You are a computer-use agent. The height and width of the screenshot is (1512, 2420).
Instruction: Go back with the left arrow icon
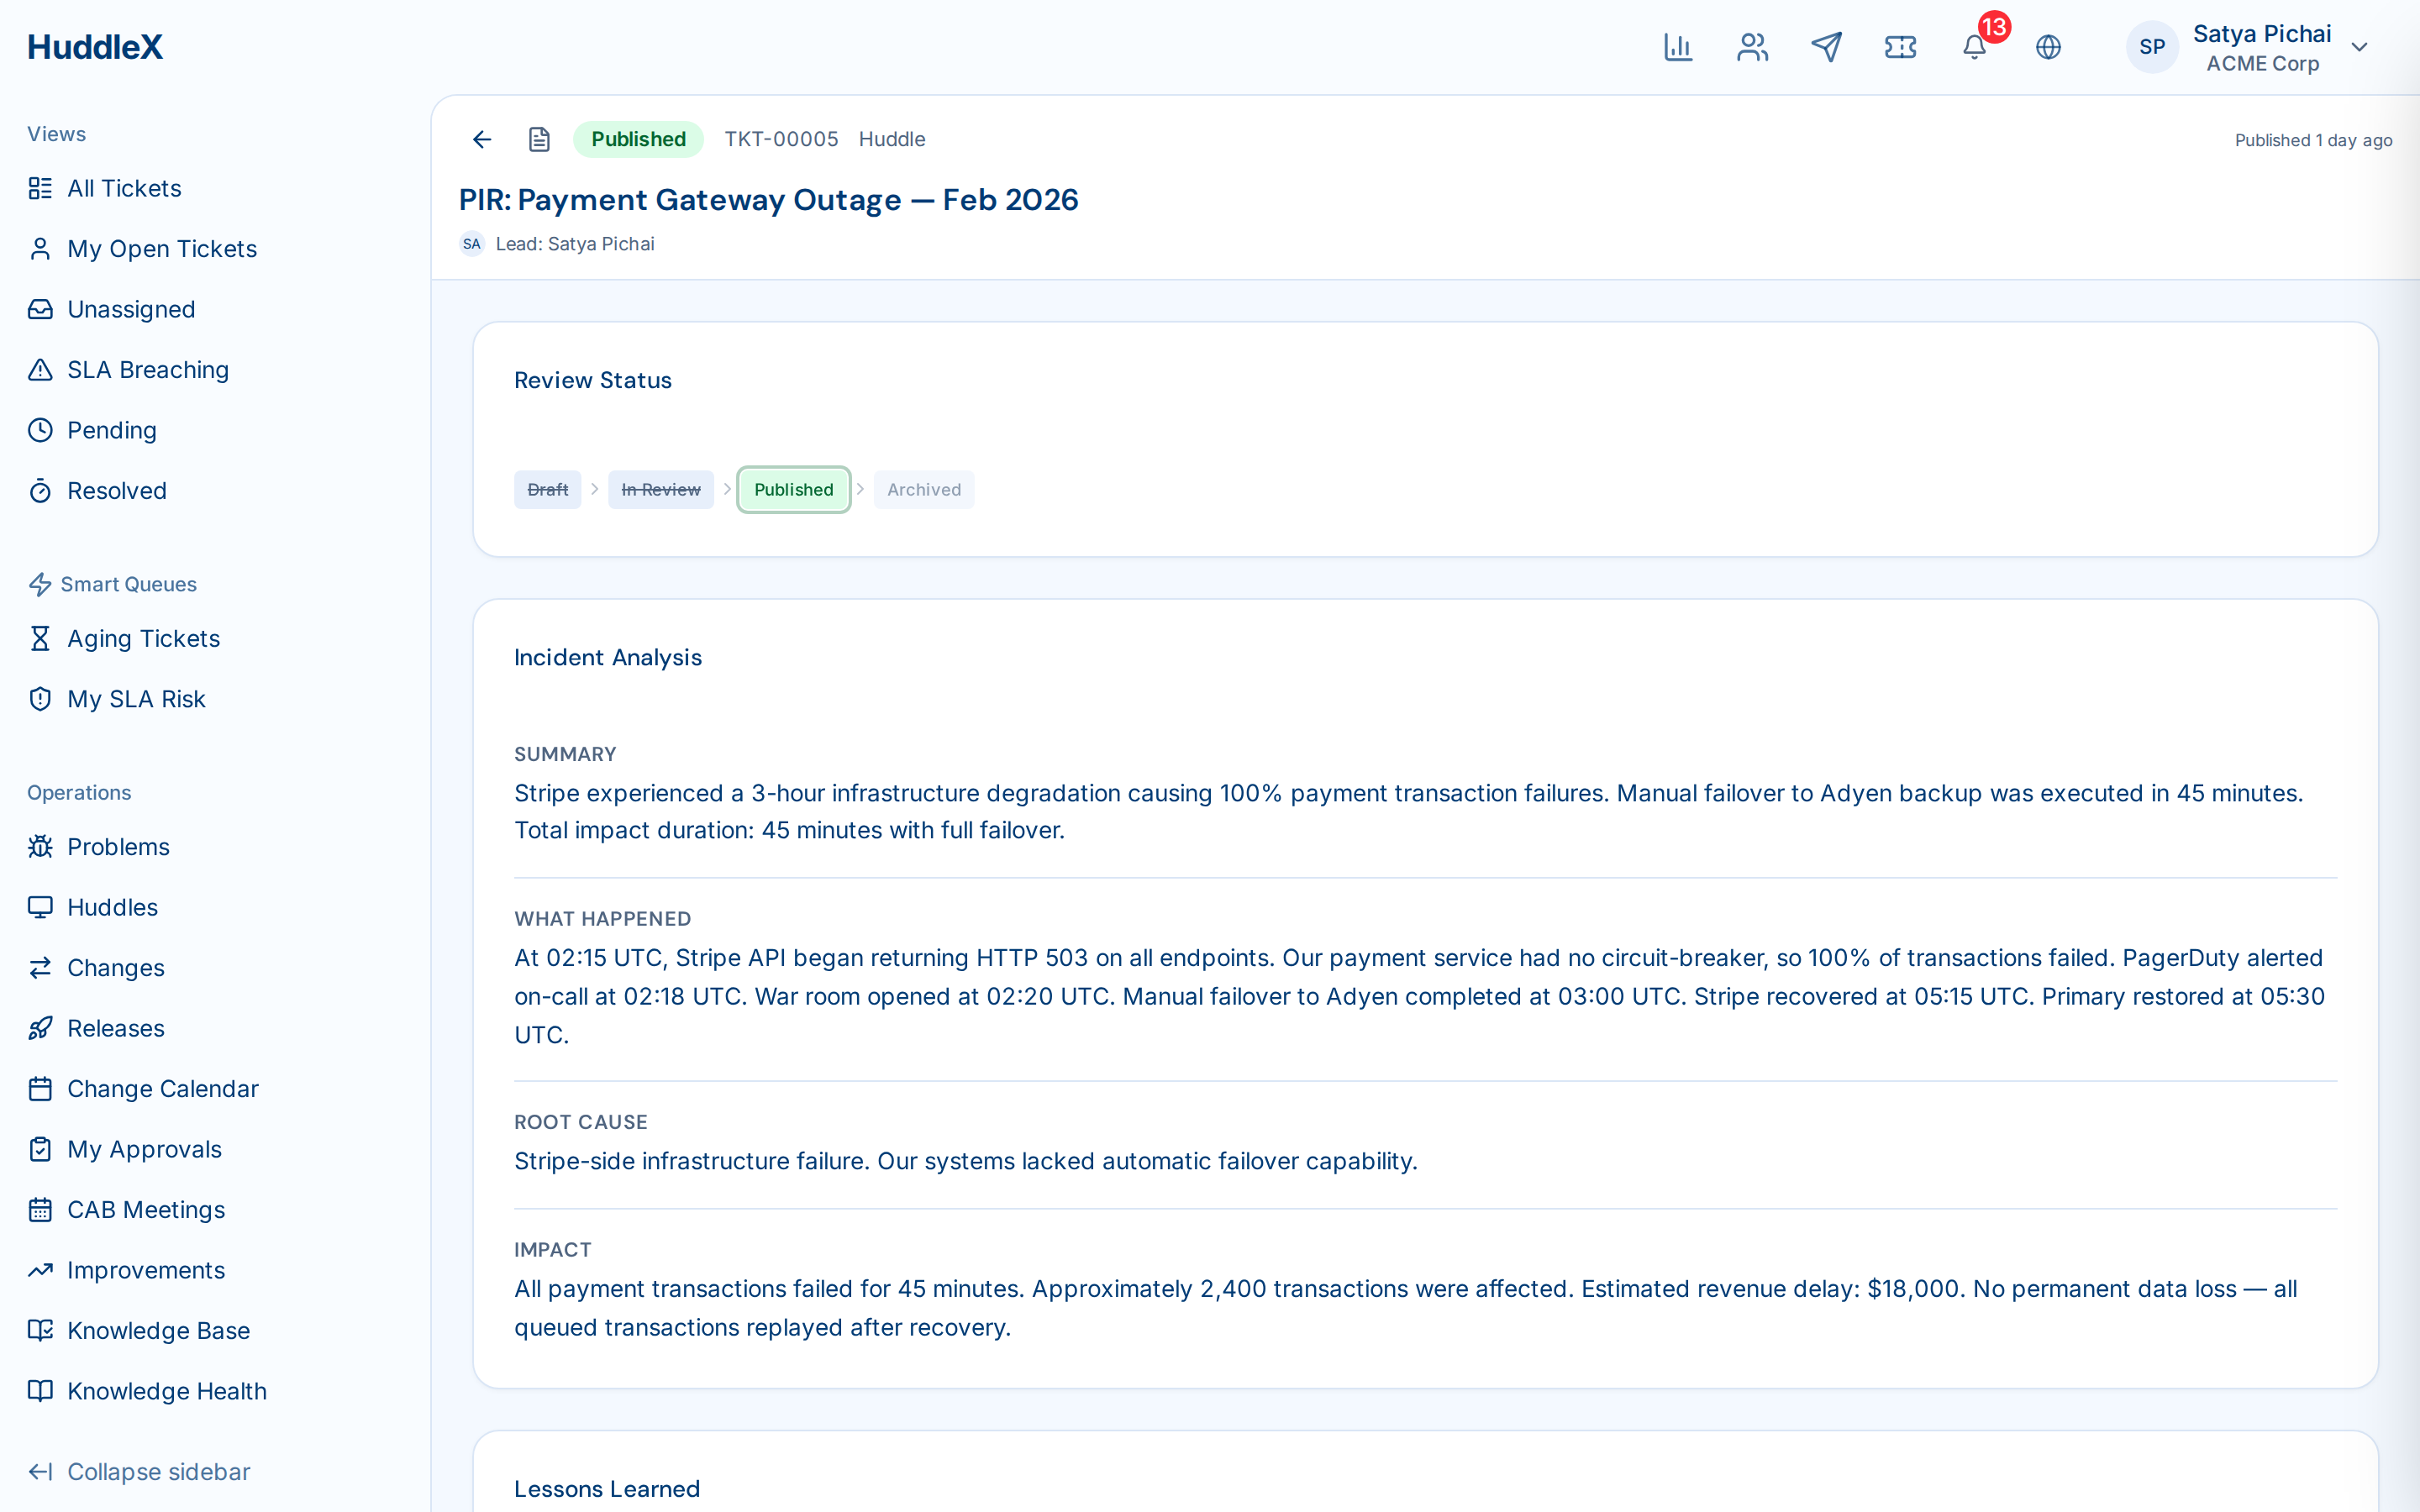482,139
